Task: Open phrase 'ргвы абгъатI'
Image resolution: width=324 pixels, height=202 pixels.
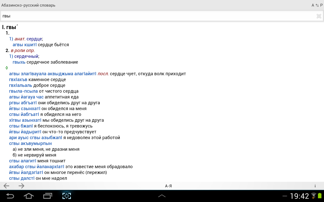Action: coord(23,103)
